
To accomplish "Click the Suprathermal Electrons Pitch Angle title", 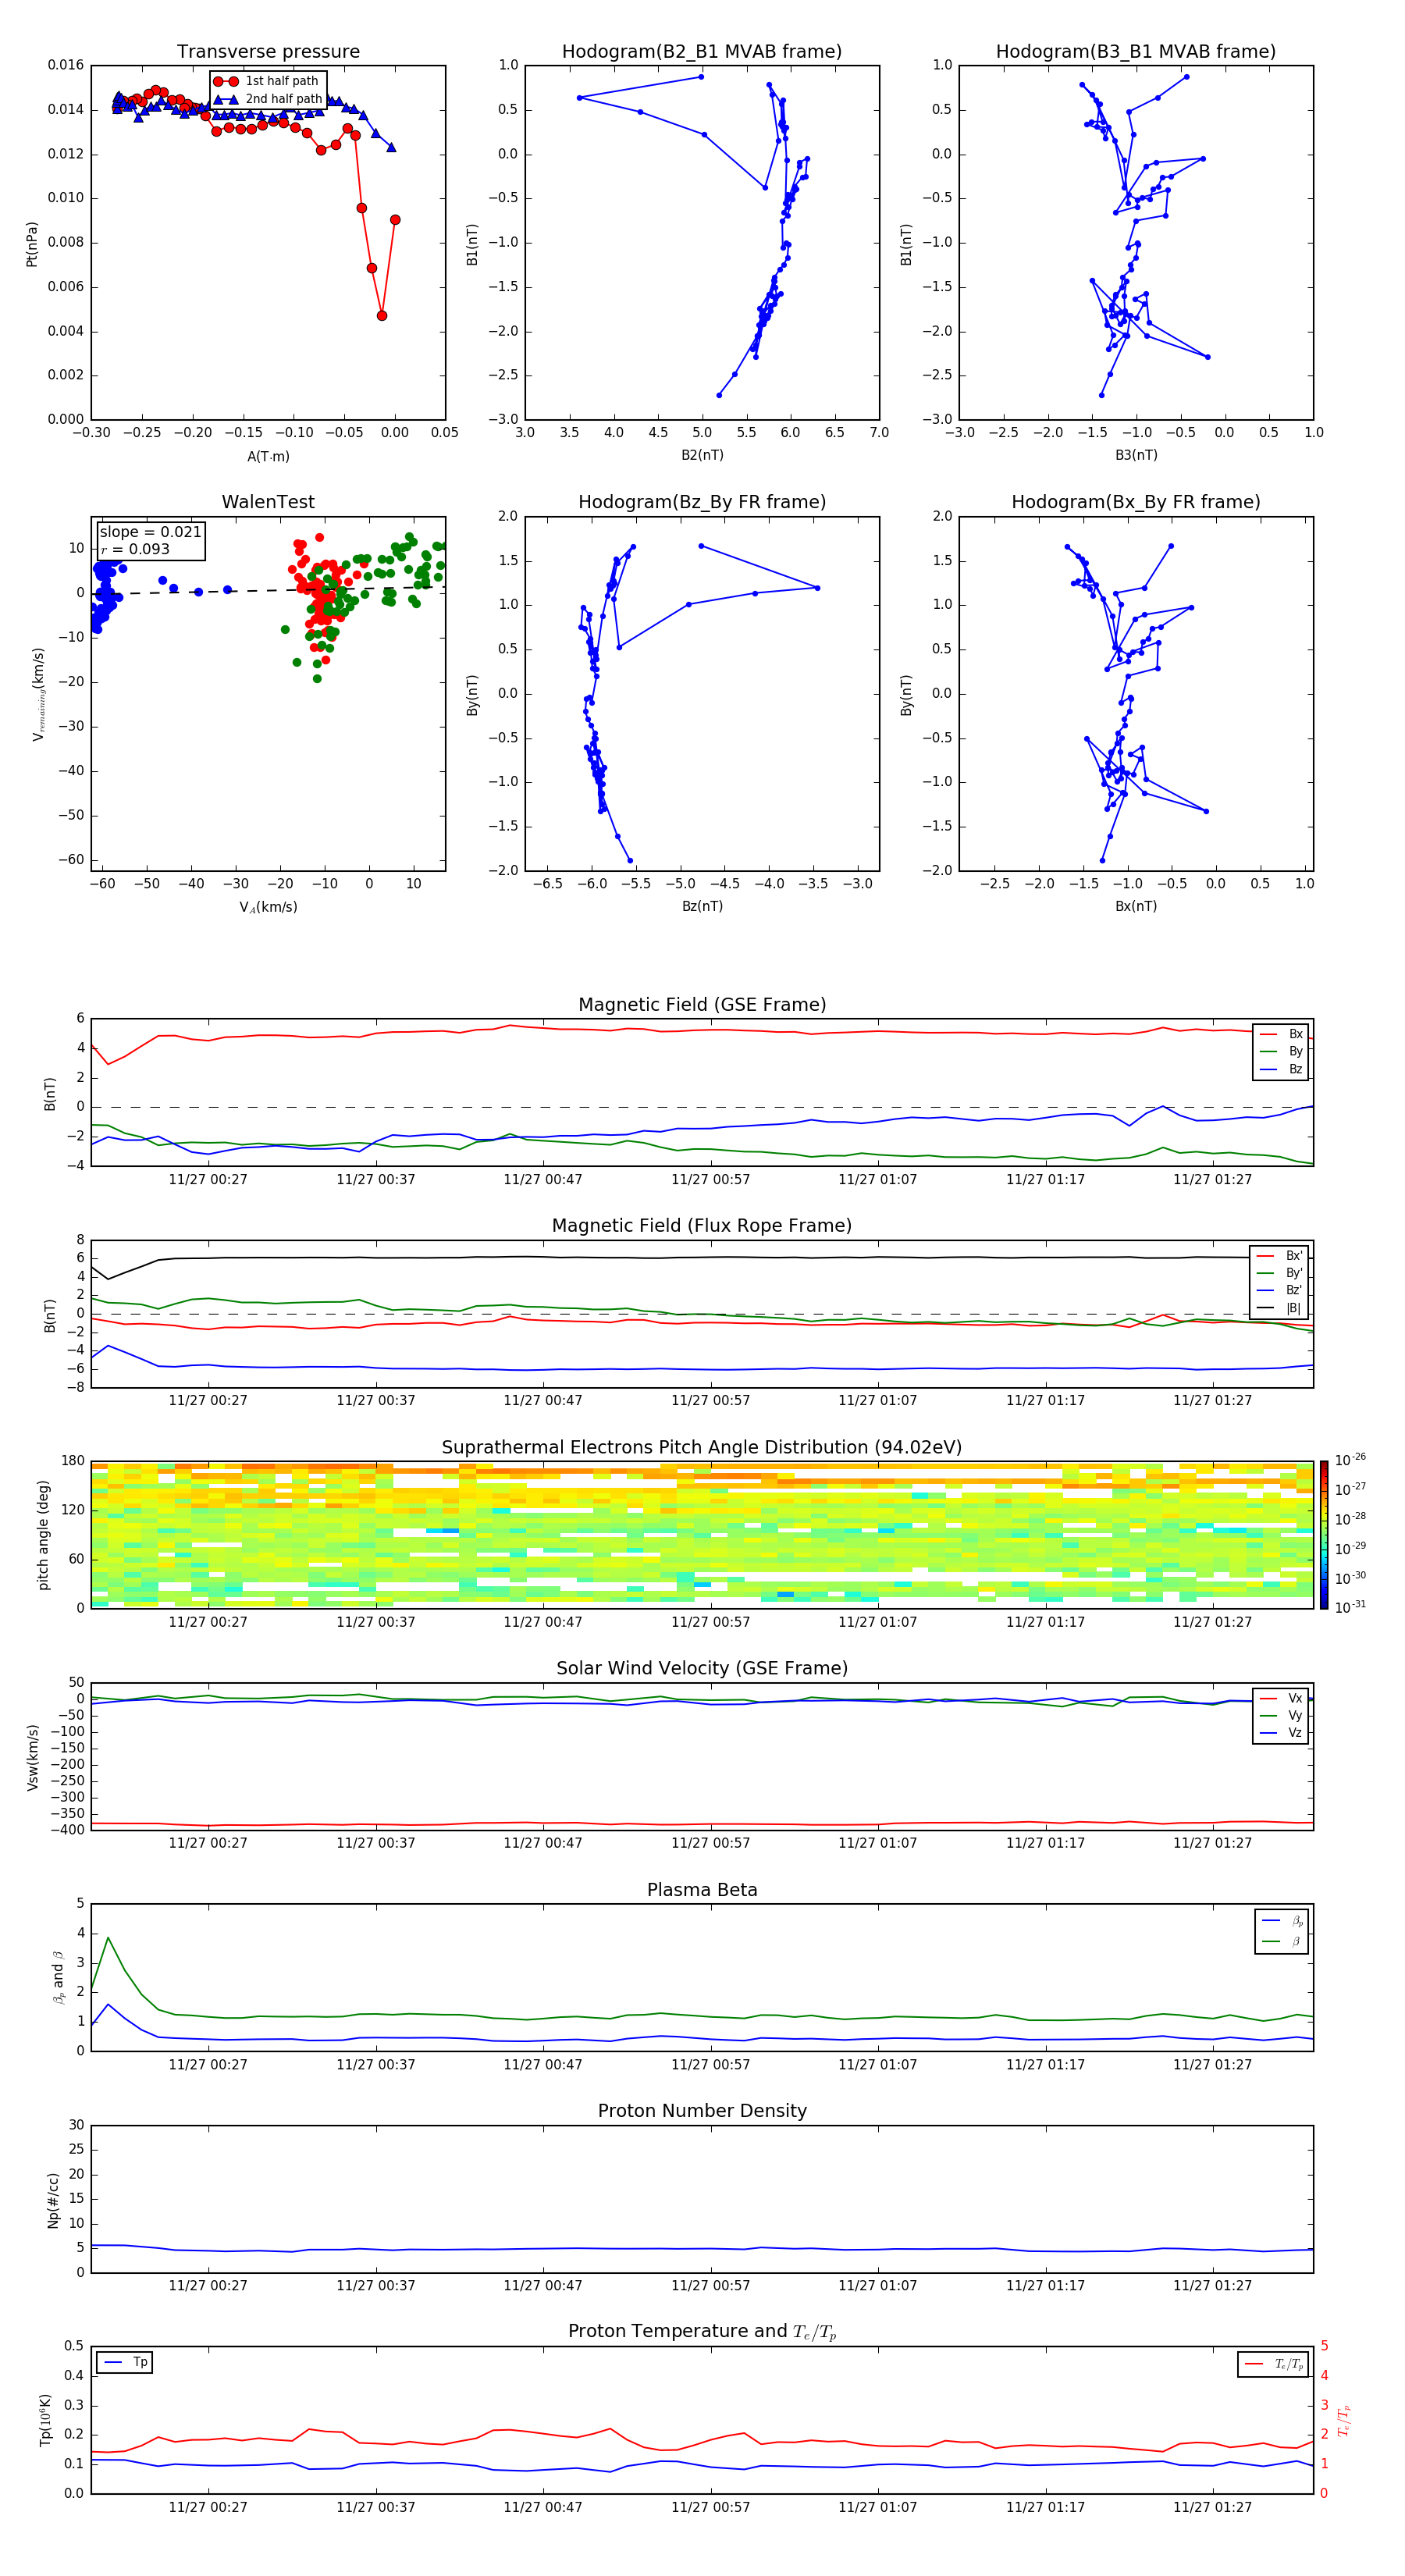I will click(x=702, y=1448).
